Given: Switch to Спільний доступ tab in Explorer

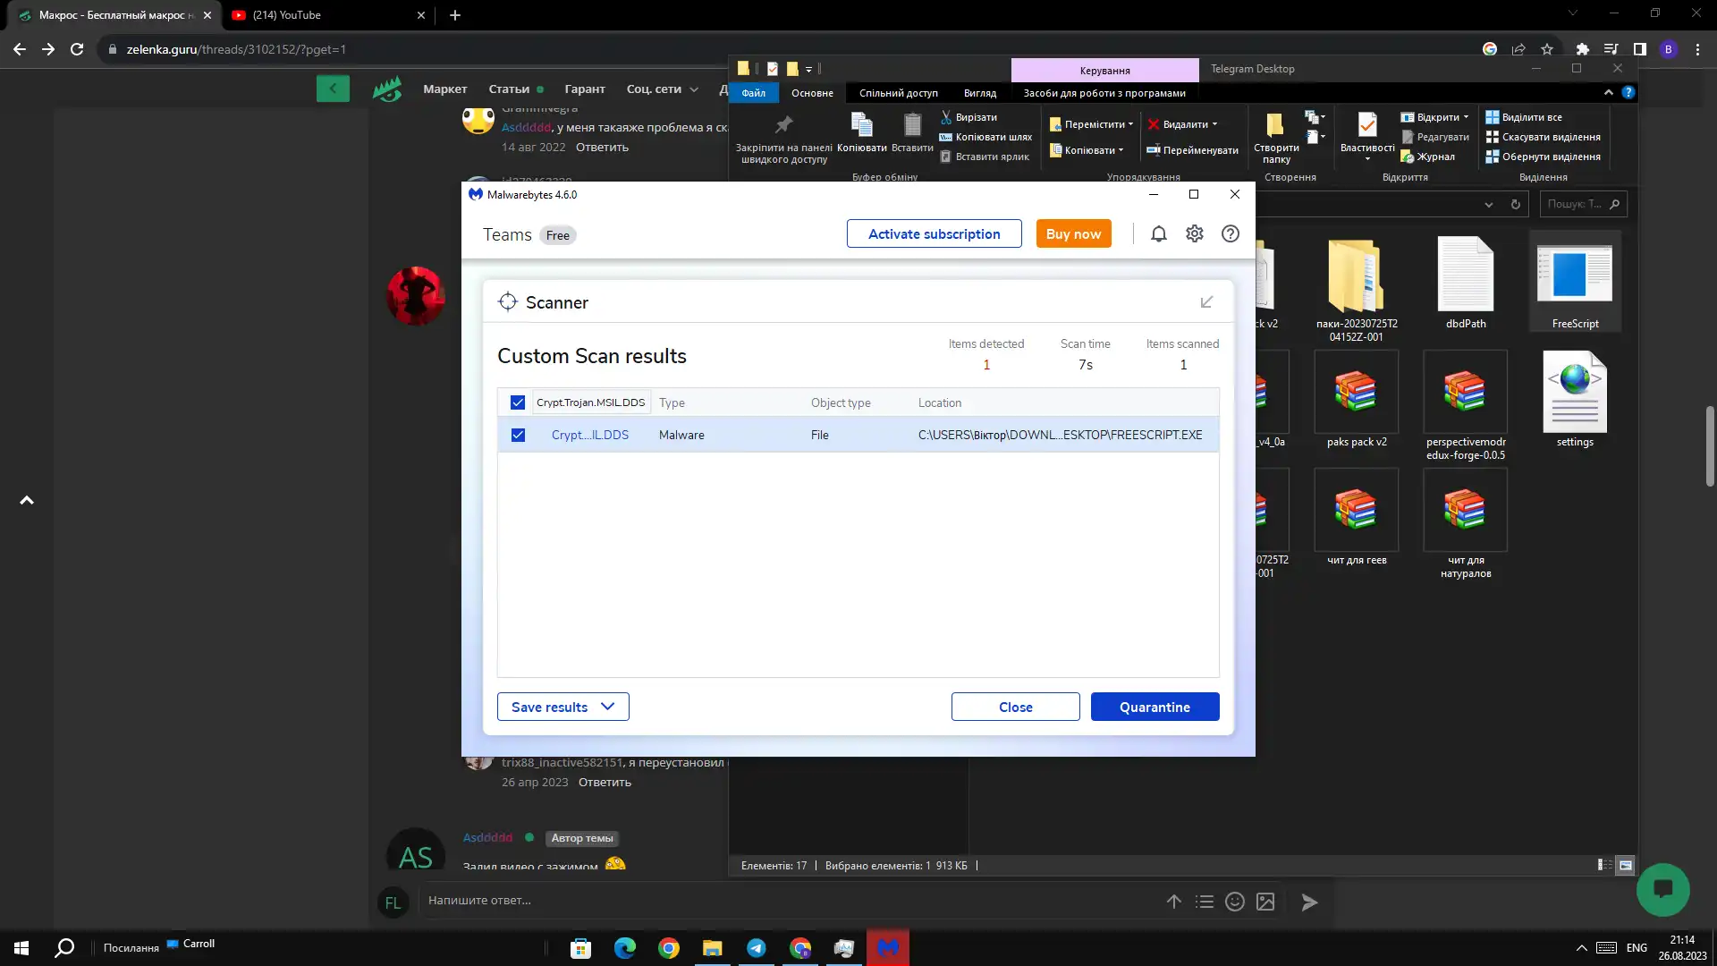Looking at the screenshot, I should (x=898, y=93).
